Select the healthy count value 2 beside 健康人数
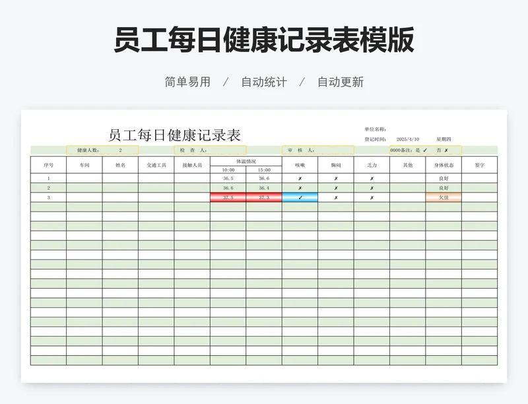 (120, 150)
